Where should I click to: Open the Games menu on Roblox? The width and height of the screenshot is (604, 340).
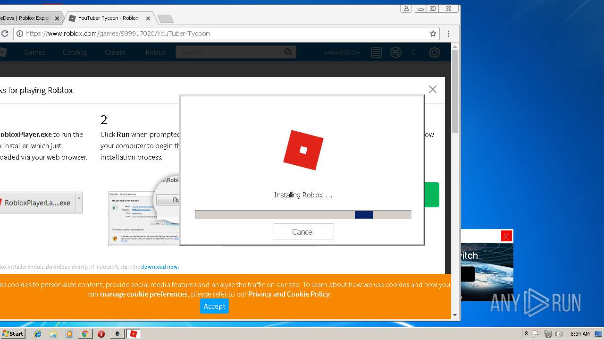[x=35, y=52]
